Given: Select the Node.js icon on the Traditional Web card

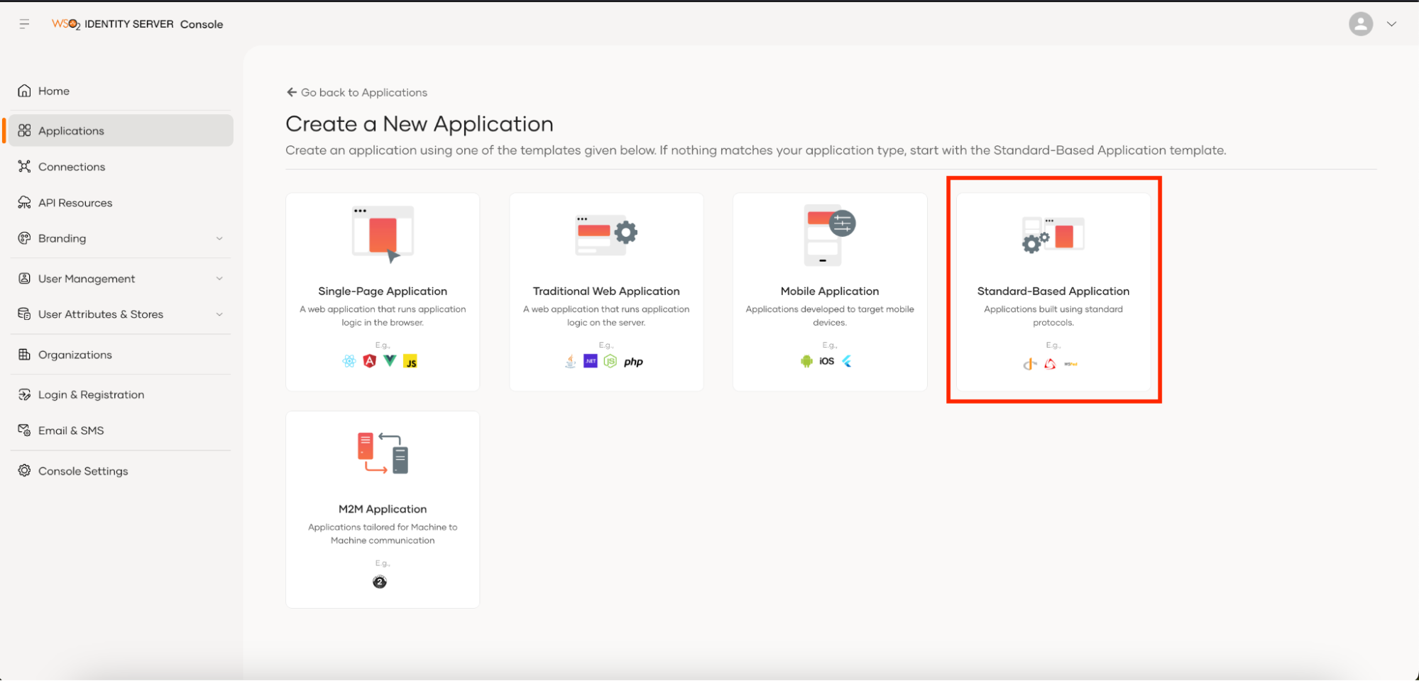Looking at the screenshot, I should click(x=610, y=360).
